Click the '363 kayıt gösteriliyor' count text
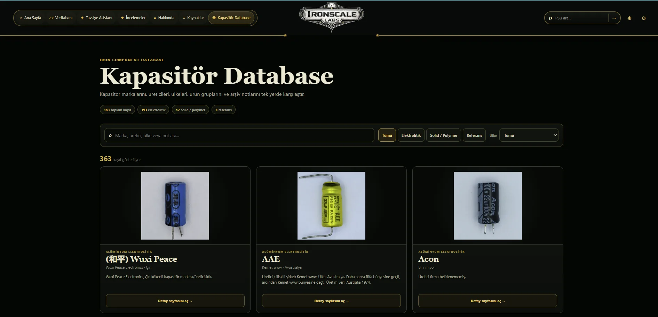 pyautogui.click(x=120, y=159)
